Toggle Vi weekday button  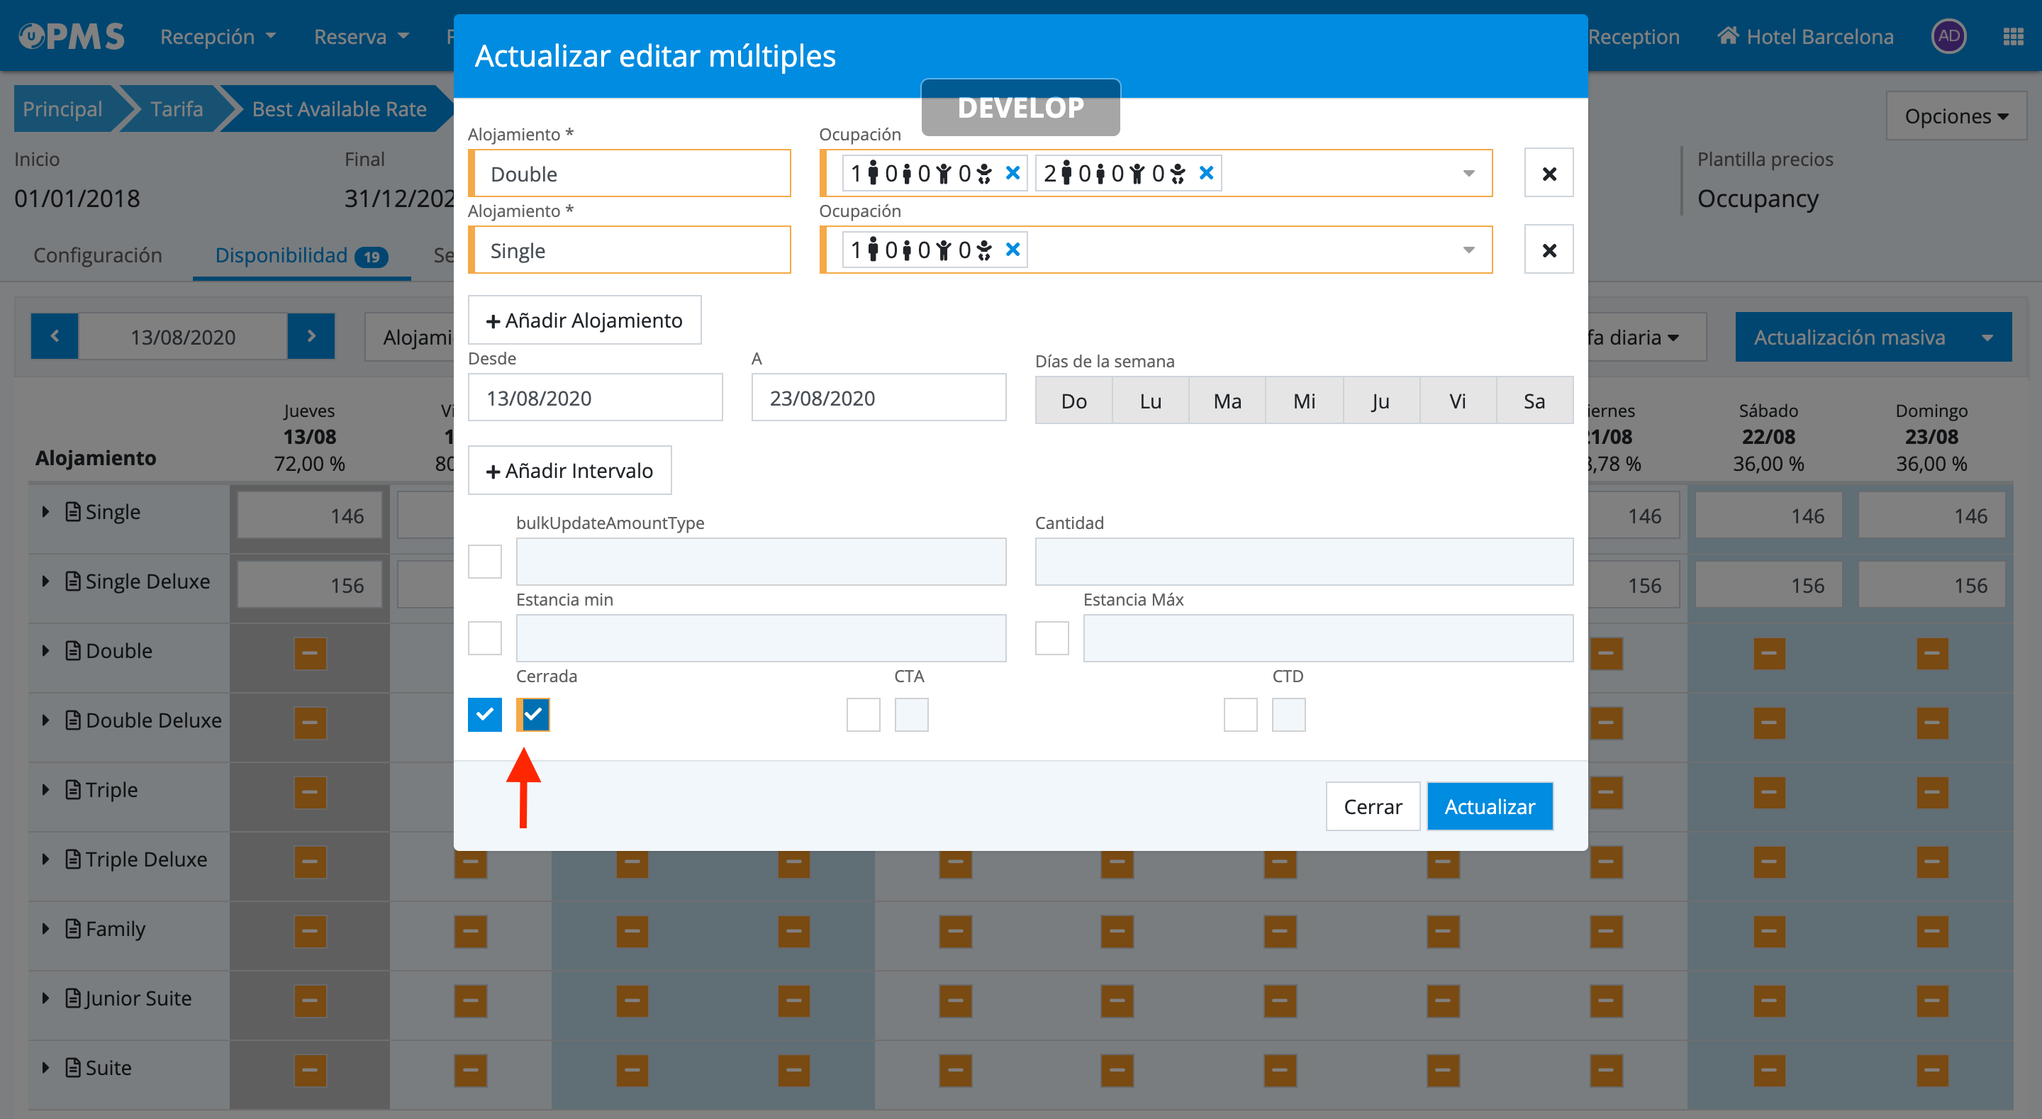[x=1457, y=401]
